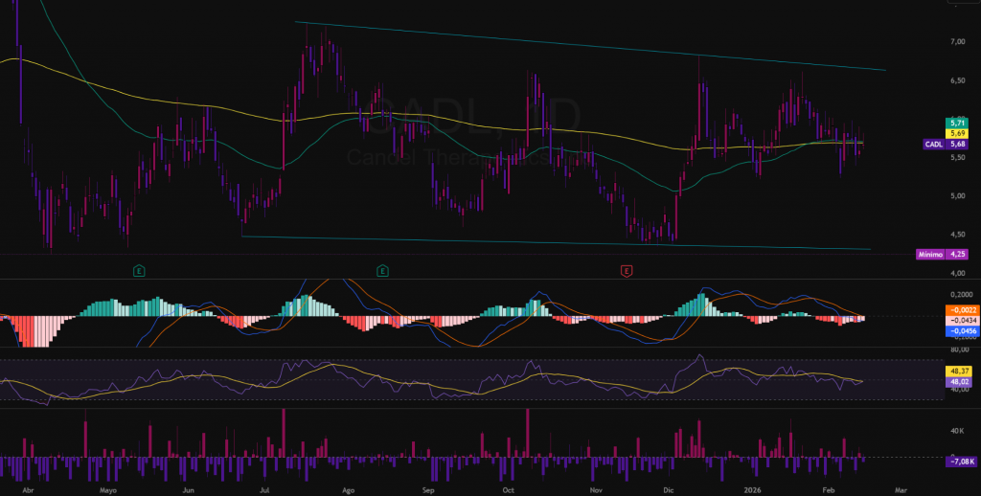Screen dimensions: 981x496
Task: Click the 6,50 price axis level
Action: 958,80
